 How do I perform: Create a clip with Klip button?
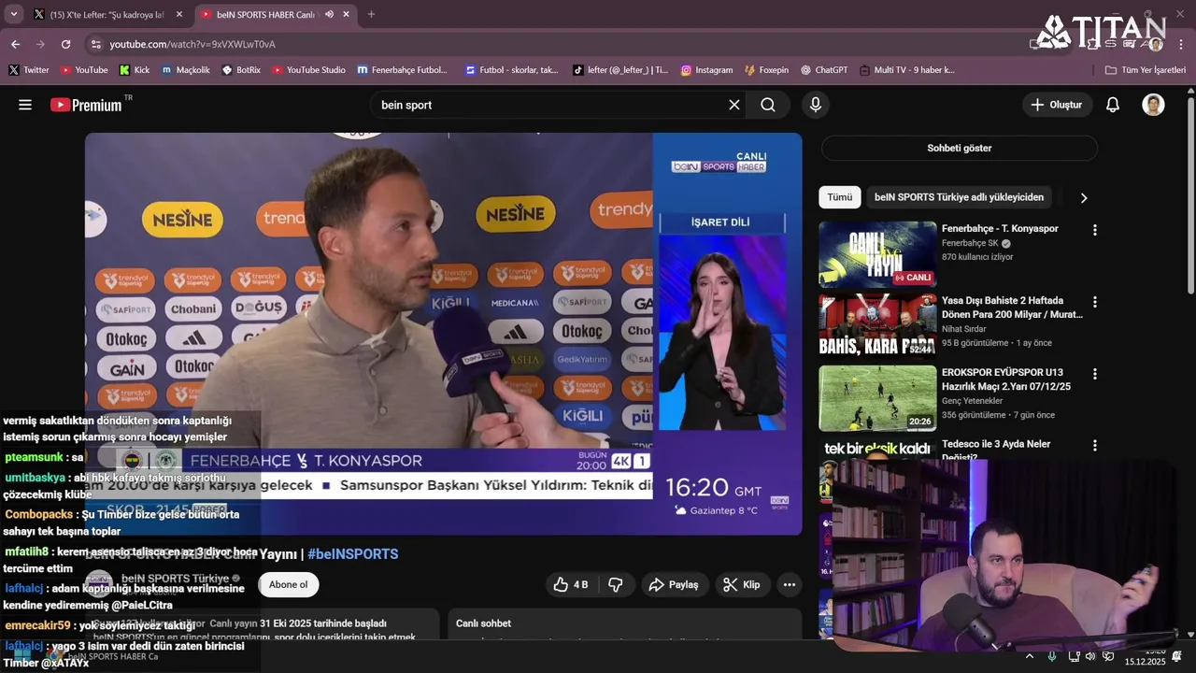click(x=743, y=584)
